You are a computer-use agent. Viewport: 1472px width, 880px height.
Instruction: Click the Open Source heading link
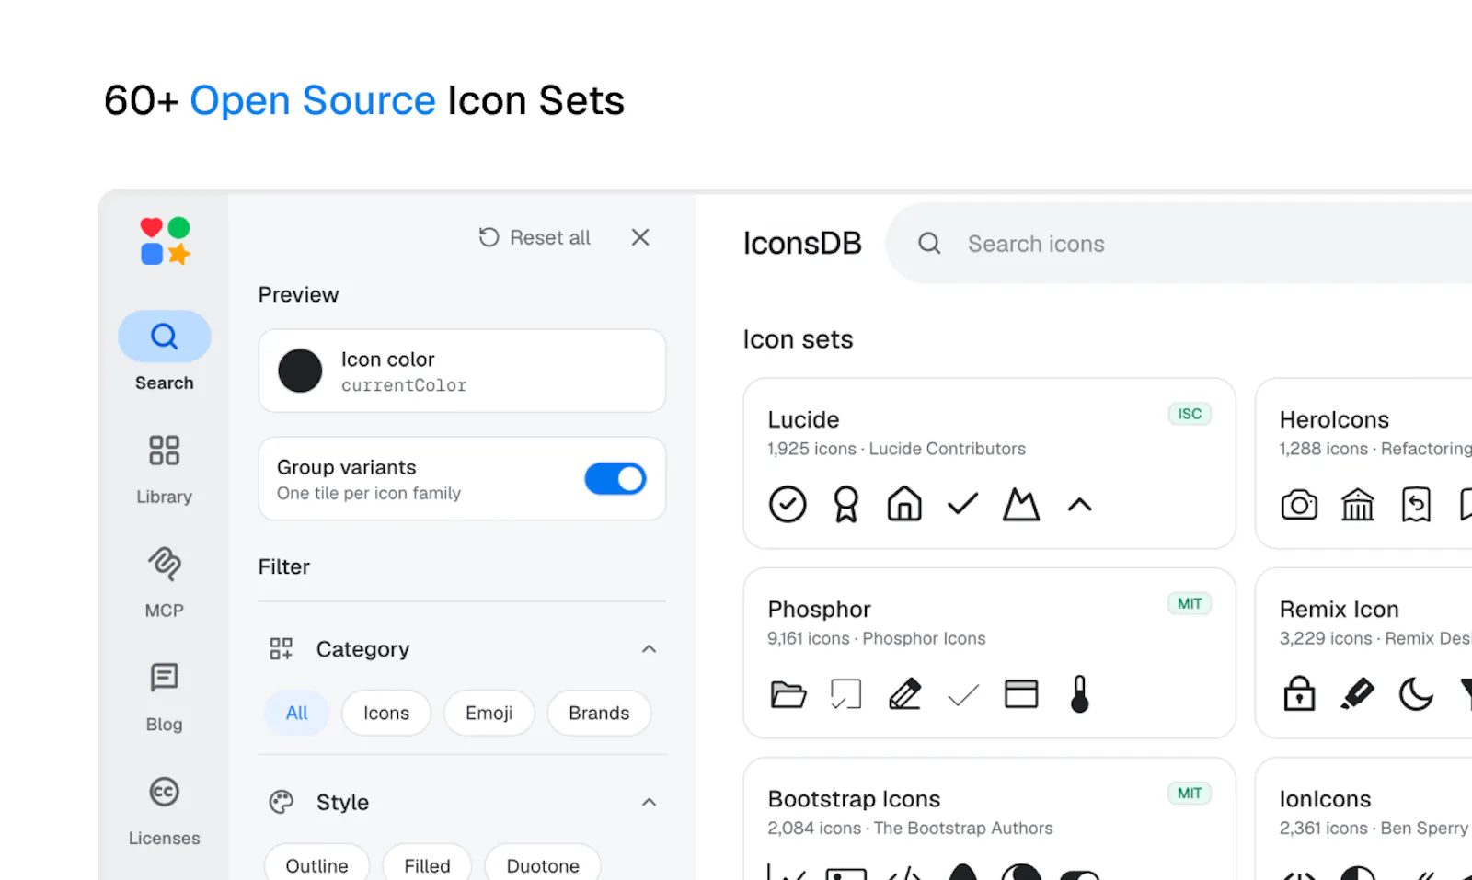pyautogui.click(x=313, y=100)
